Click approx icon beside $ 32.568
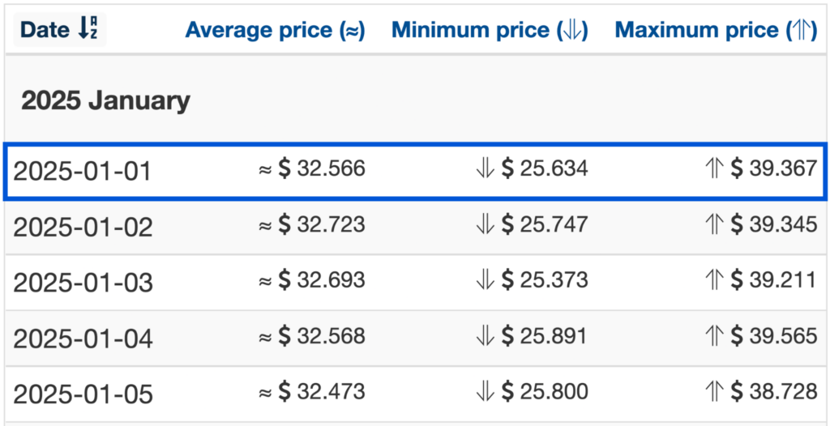 [265, 337]
